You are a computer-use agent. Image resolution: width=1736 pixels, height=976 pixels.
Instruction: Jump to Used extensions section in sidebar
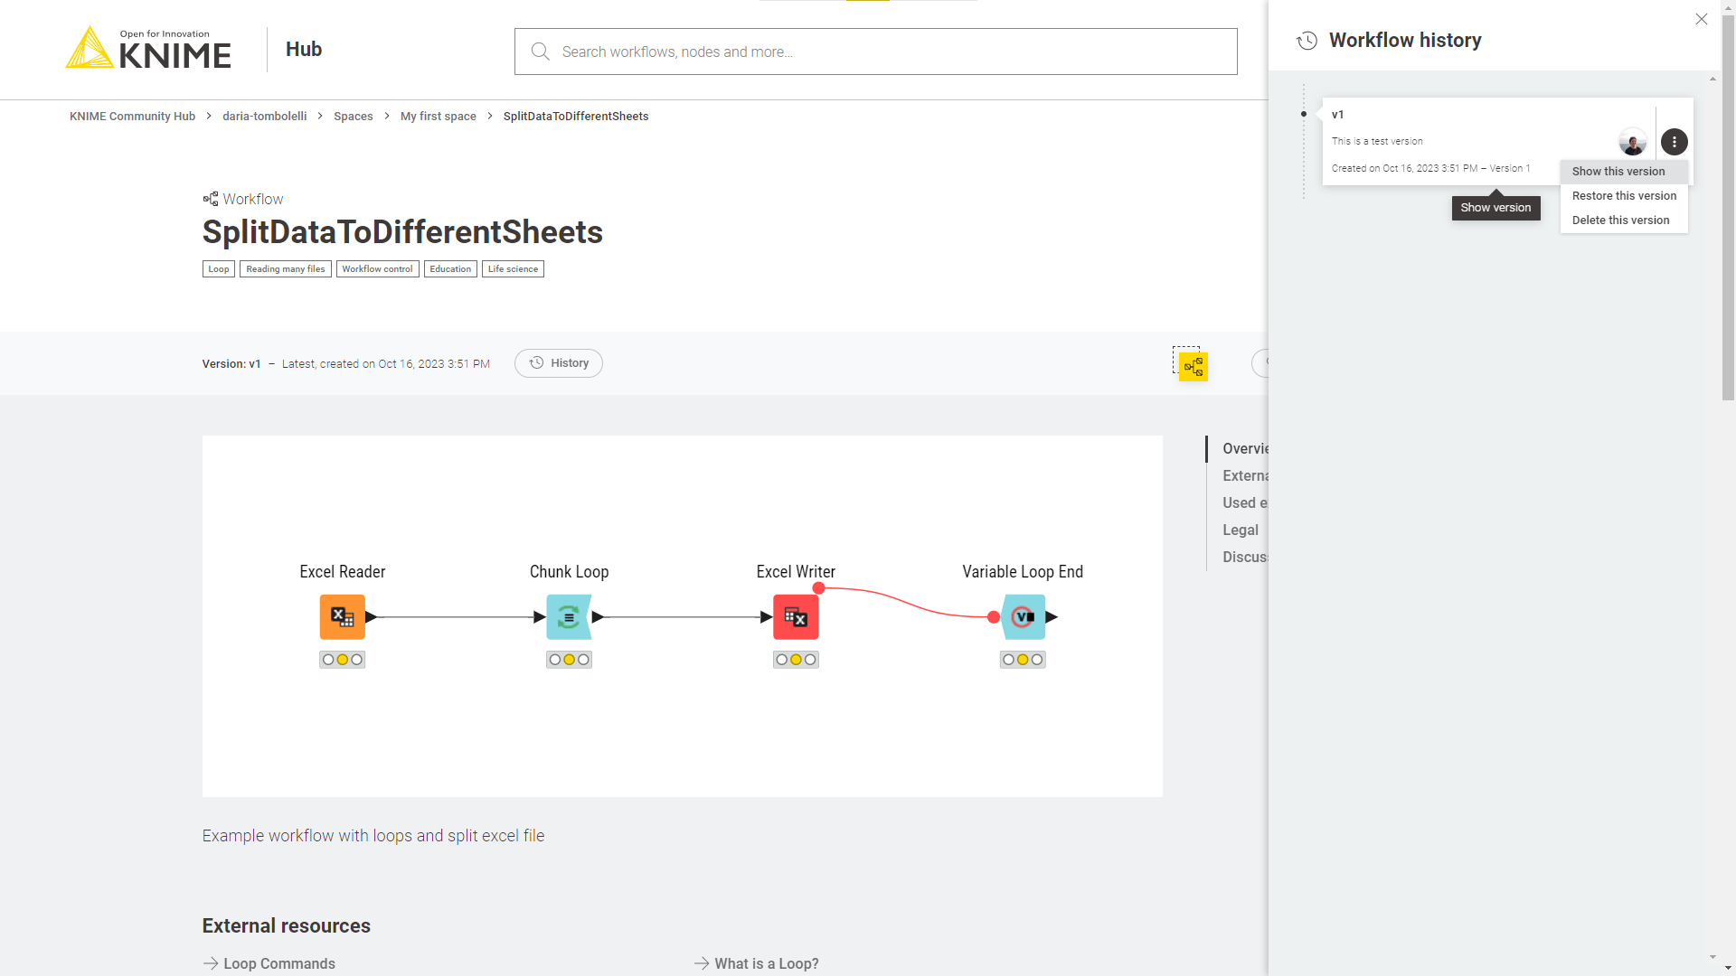tap(1245, 503)
